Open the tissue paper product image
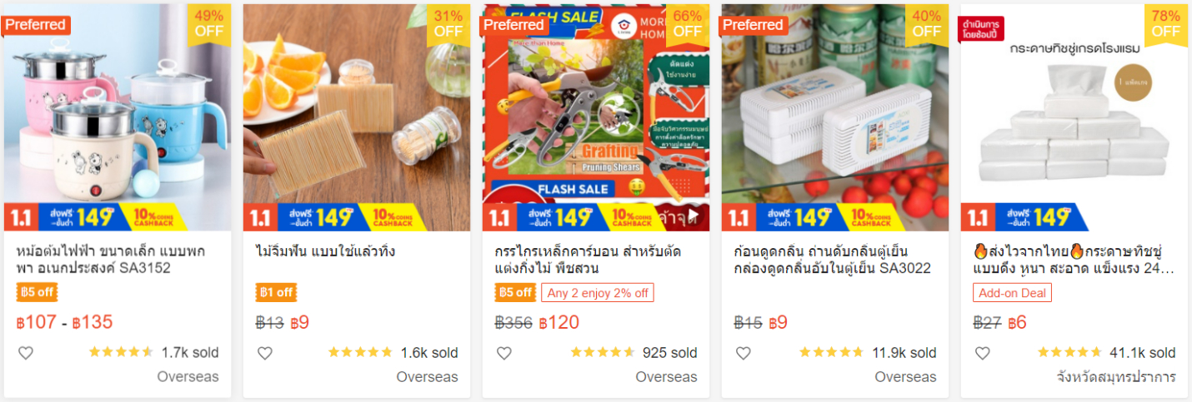The height and width of the screenshot is (402, 1192). coord(1074,117)
